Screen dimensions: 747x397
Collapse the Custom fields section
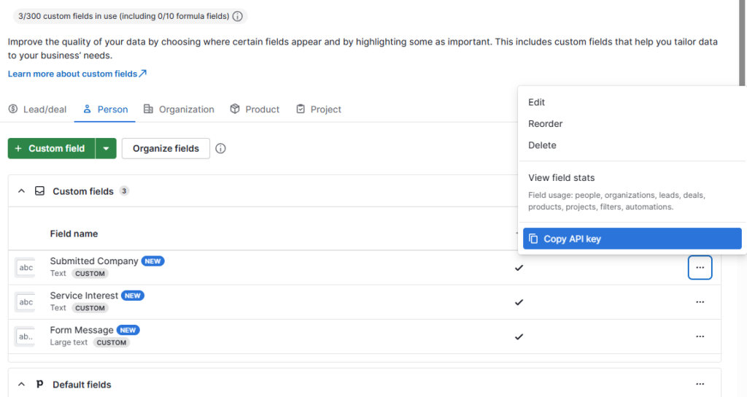click(21, 191)
